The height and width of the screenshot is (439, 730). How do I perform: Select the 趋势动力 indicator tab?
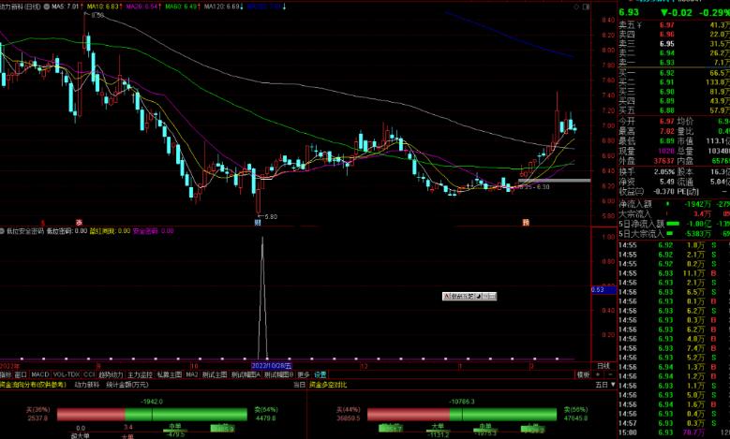coord(111,374)
